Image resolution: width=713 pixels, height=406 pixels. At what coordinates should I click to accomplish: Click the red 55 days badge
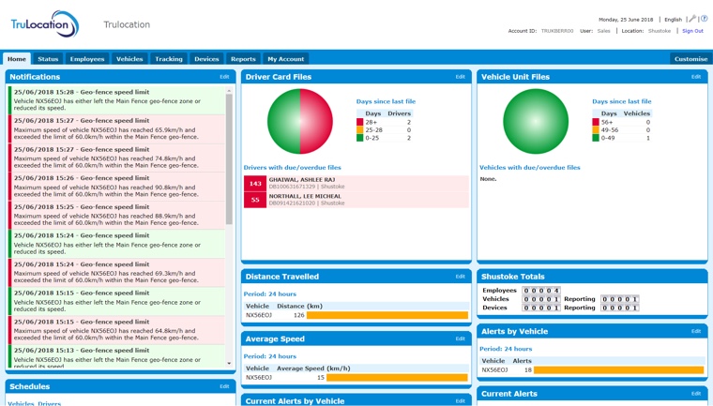click(x=255, y=200)
